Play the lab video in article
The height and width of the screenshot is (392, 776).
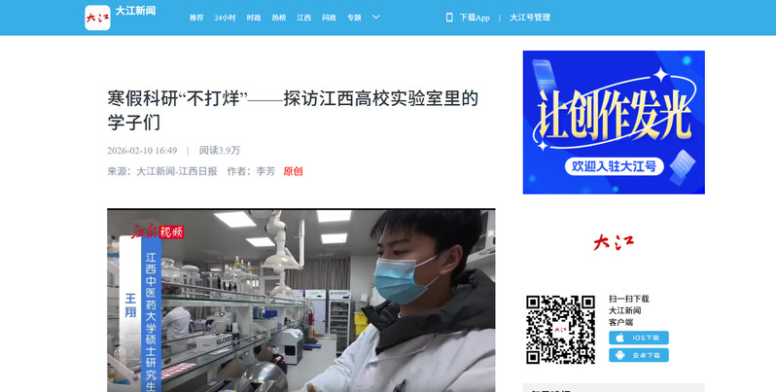pyautogui.click(x=300, y=302)
